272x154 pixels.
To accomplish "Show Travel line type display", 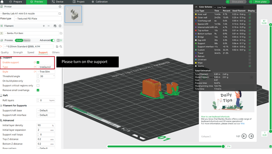I will [250, 53].
